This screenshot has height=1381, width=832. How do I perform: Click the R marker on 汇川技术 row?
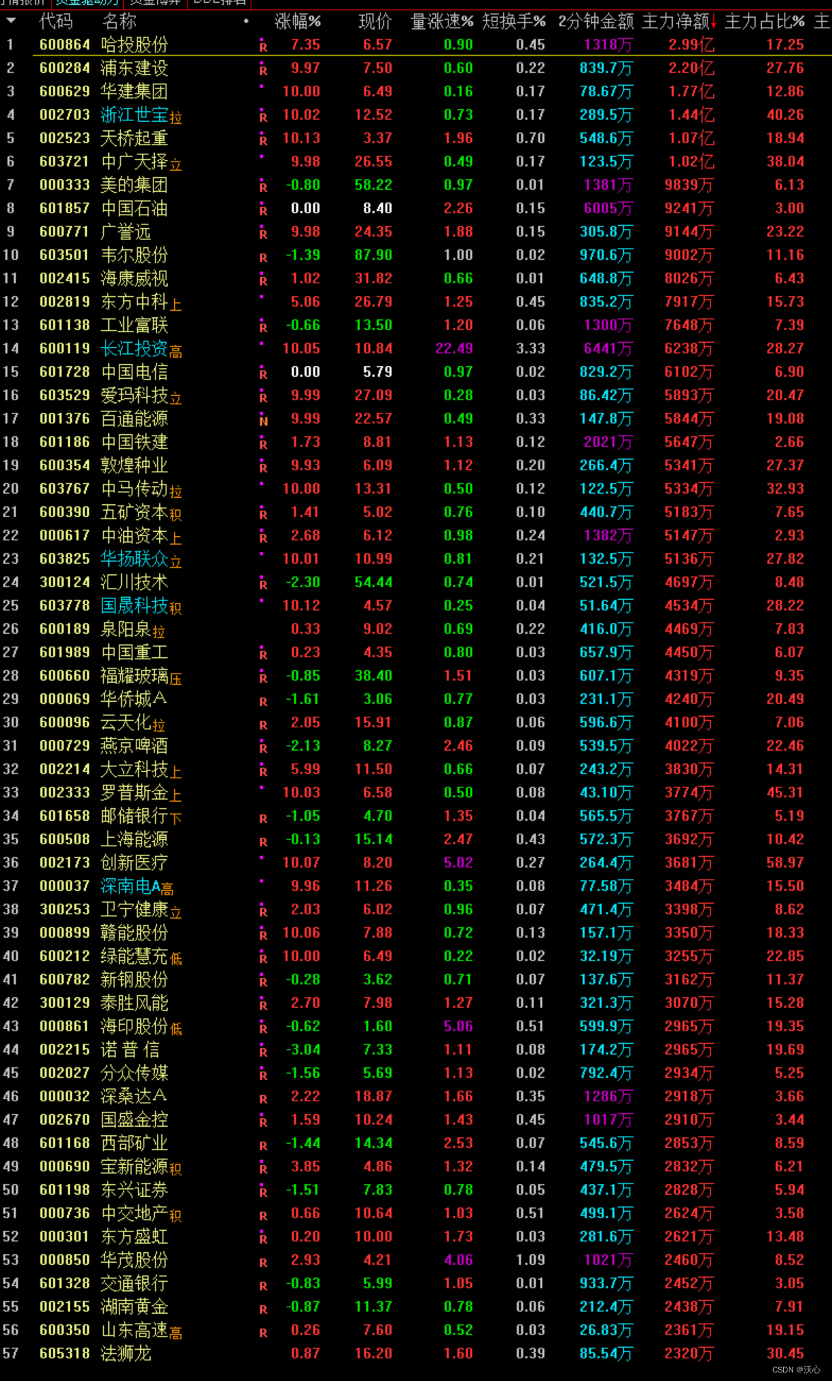click(x=263, y=585)
